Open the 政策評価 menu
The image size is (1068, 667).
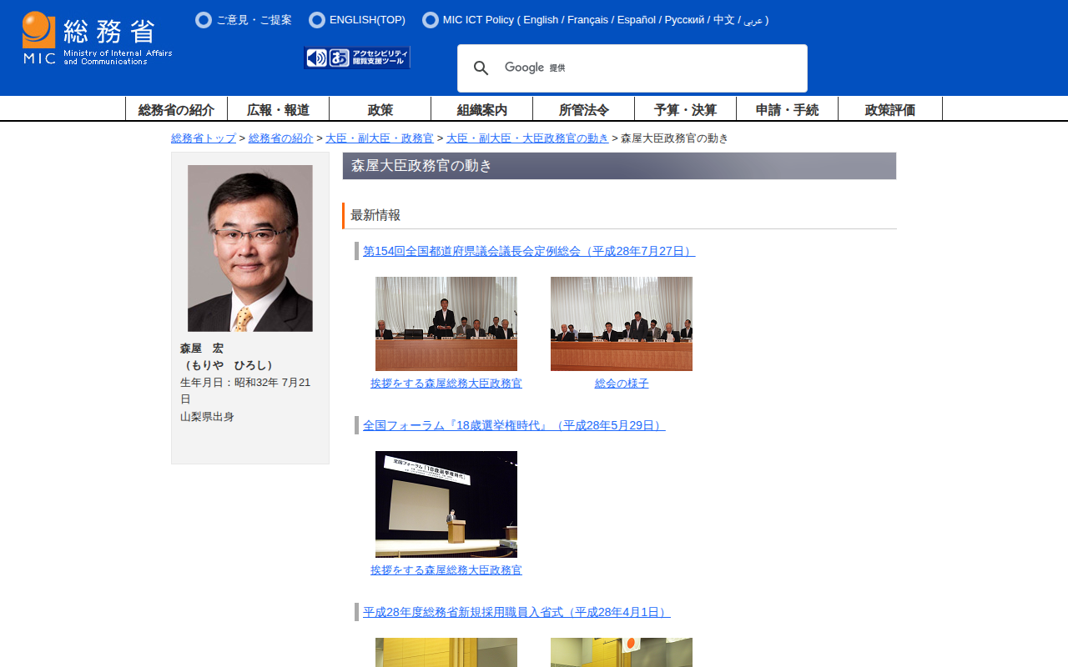pyautogui.click(x=890, y=109)
